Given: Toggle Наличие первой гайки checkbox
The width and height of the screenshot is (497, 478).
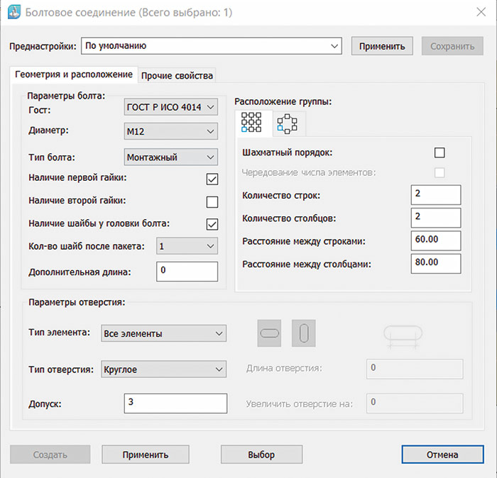Looking at the screenshot, I should click(212, 179).
